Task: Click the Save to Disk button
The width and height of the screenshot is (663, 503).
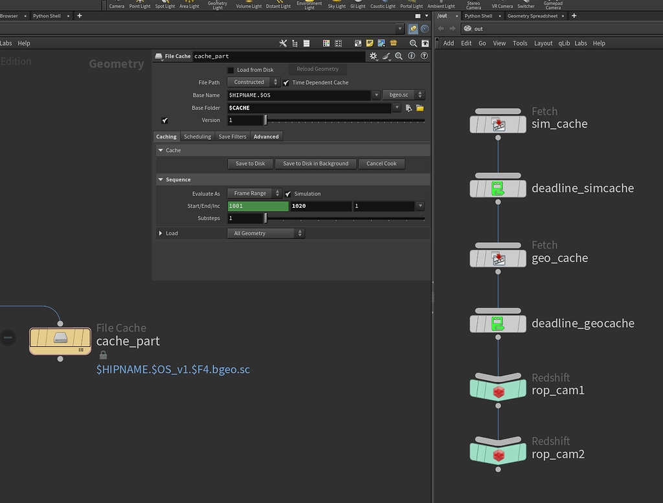Action: coord(250,164)
